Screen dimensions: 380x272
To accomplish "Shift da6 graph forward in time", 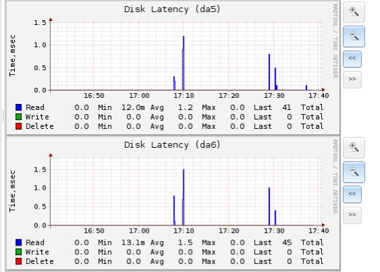I will click(352, 215).
